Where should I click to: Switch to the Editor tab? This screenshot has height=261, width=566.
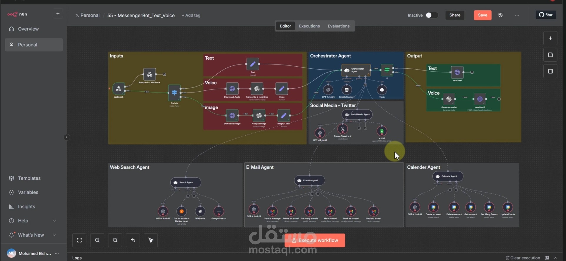(x=285, y=26)
